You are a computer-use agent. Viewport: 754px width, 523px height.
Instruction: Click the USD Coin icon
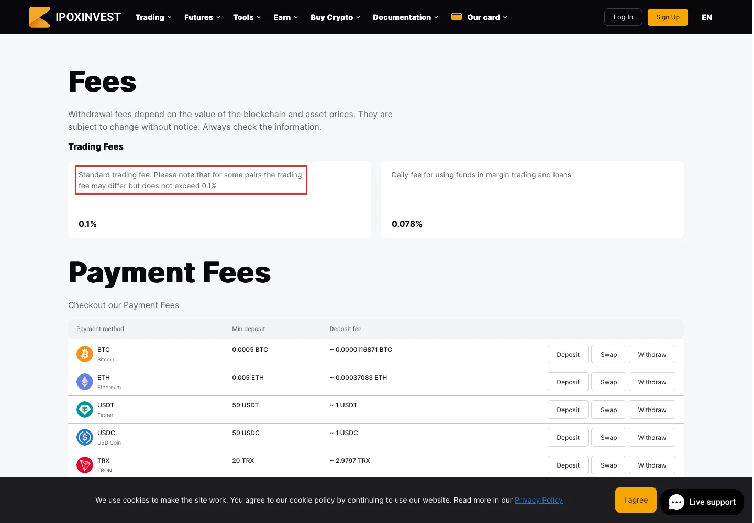[85, 437]
